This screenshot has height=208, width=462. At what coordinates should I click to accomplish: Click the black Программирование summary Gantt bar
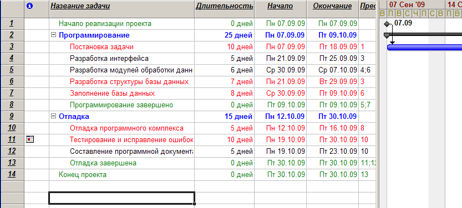click(x=423, y=34)
